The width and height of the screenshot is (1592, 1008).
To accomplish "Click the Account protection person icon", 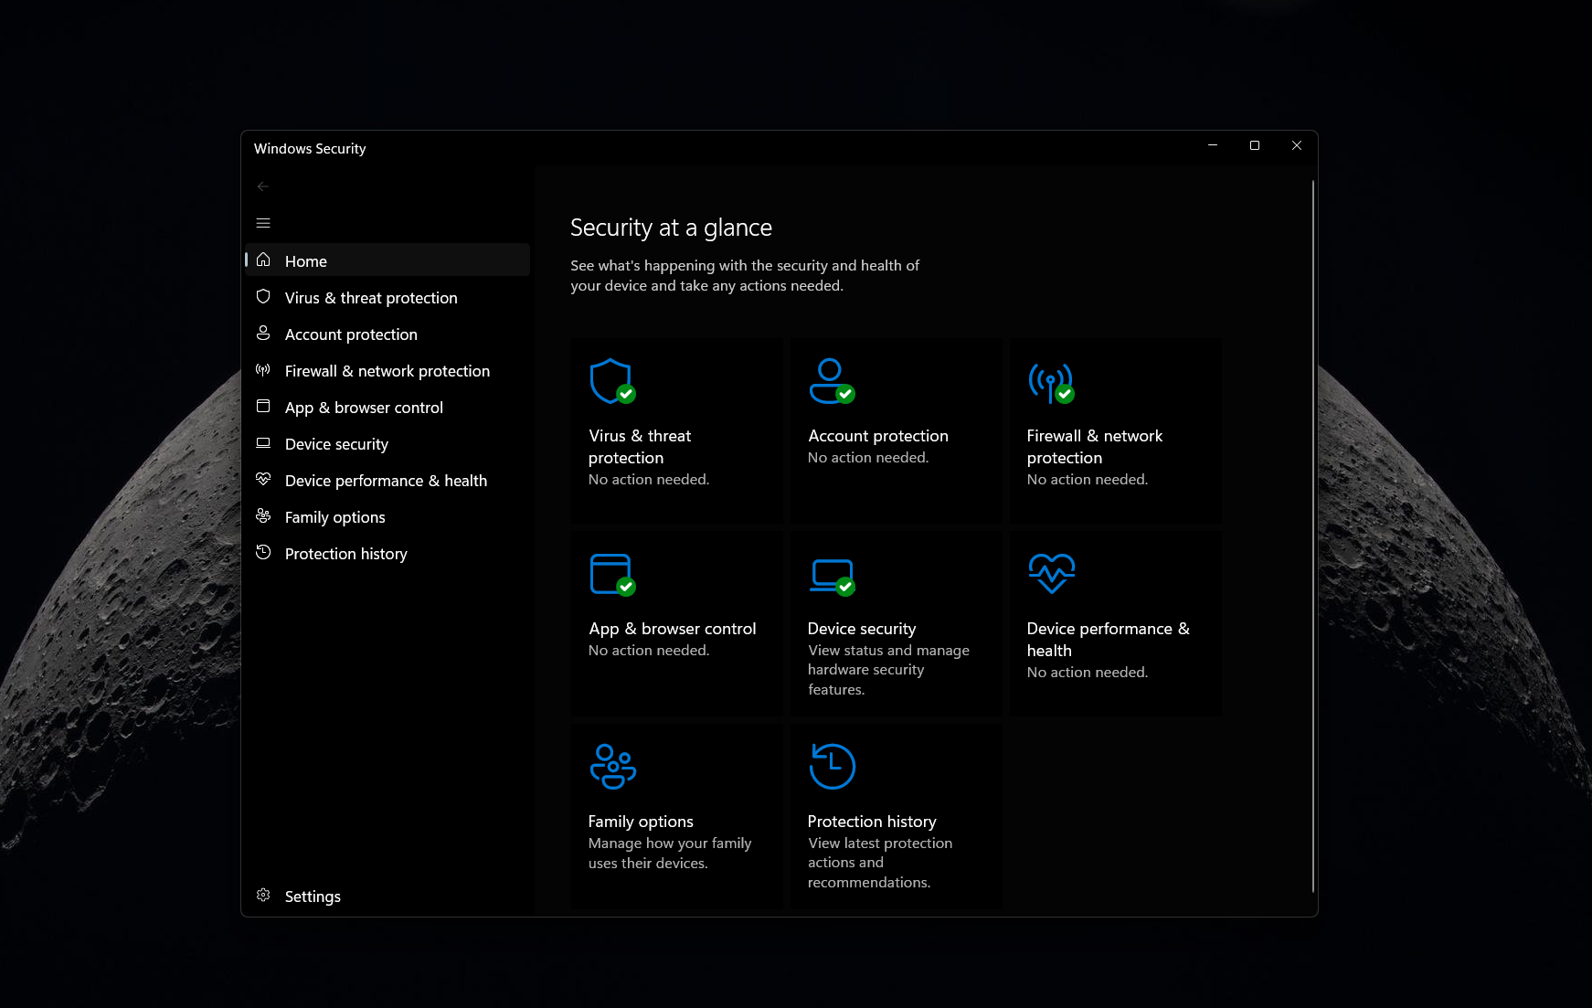I will [831, 381].
